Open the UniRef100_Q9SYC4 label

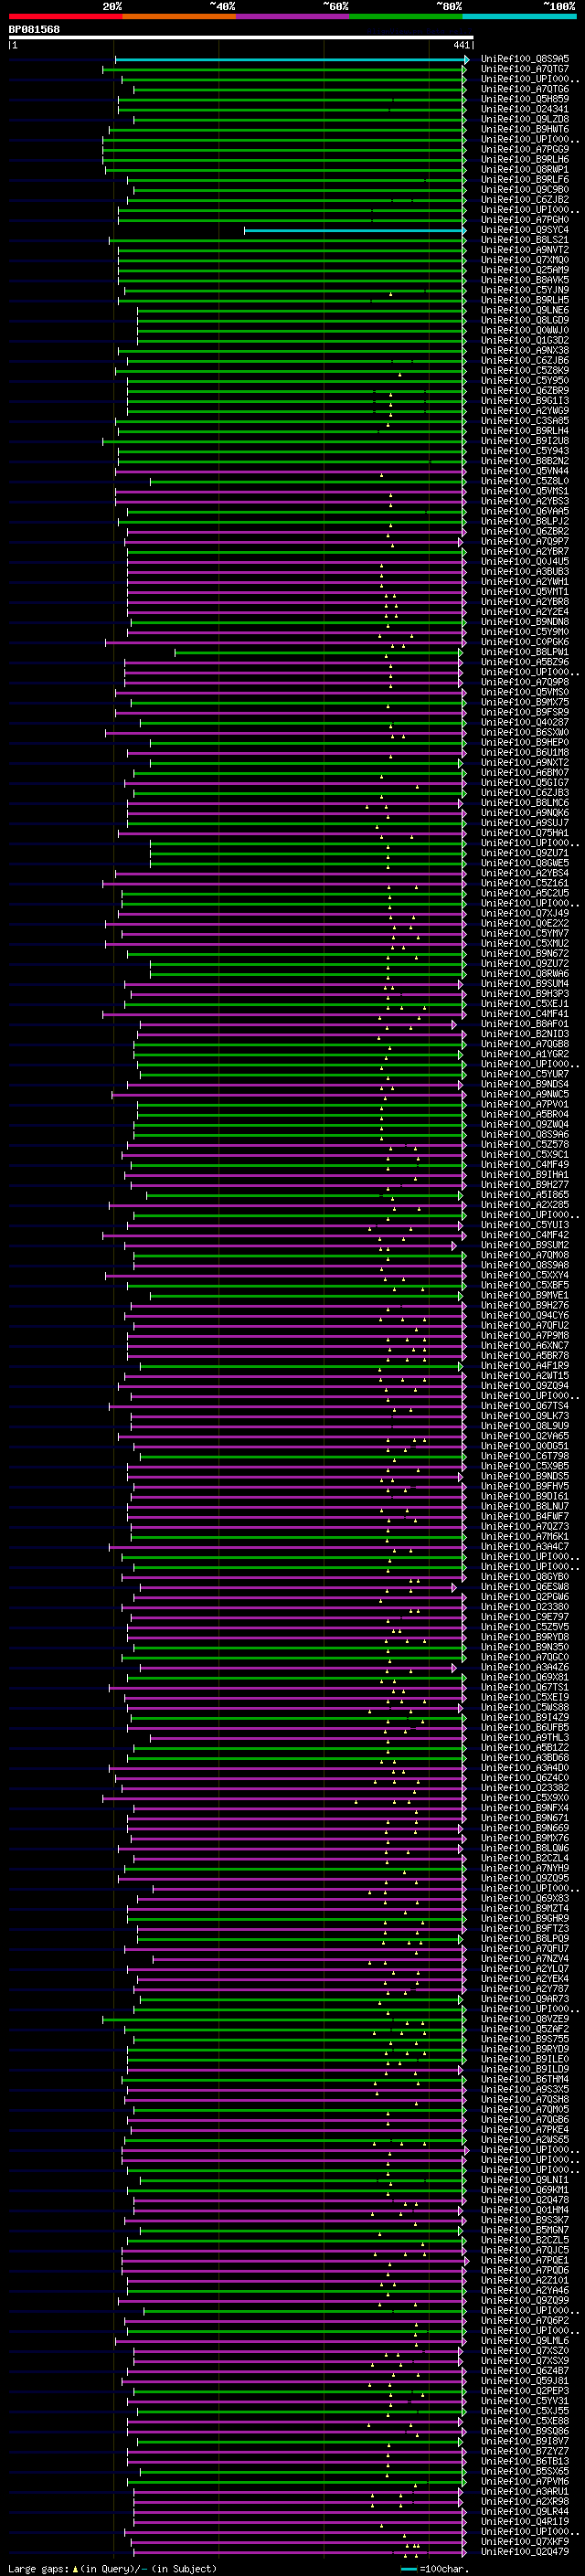click(x=525, y=230)
